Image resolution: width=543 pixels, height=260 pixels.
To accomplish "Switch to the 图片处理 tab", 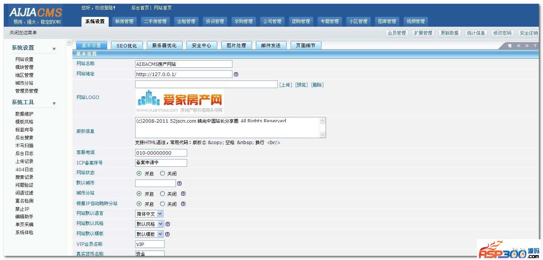I will [236, 46].
